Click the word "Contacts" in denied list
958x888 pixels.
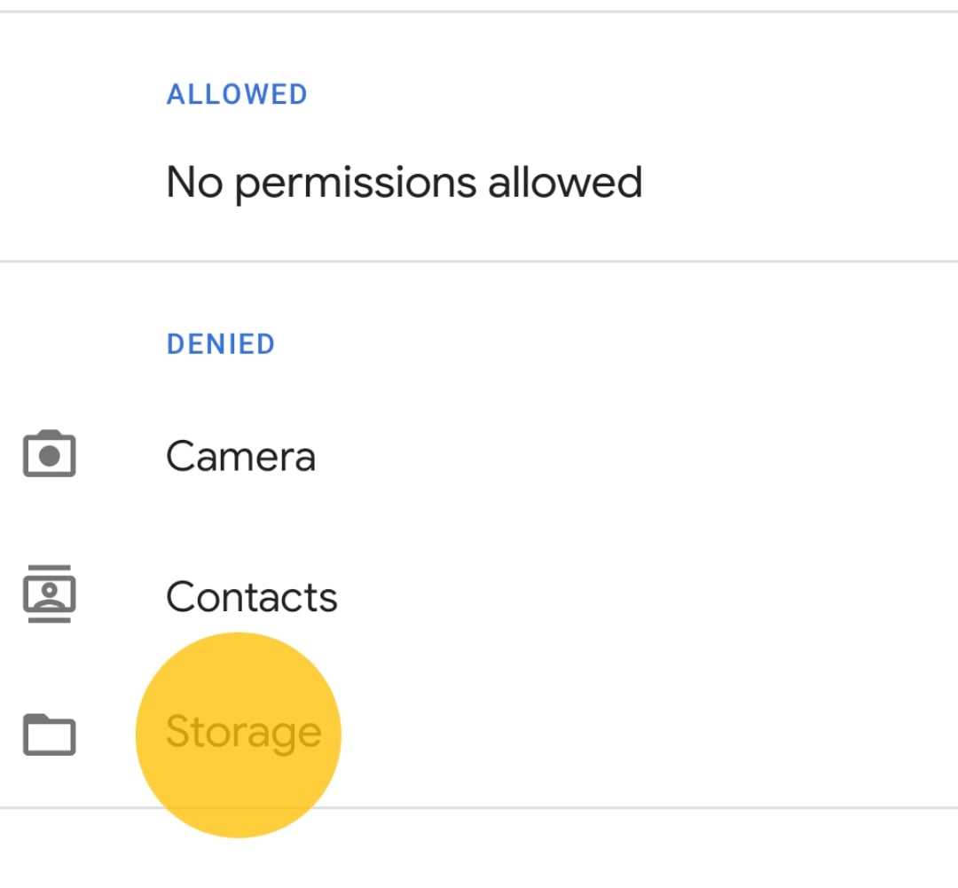(252, 596)
